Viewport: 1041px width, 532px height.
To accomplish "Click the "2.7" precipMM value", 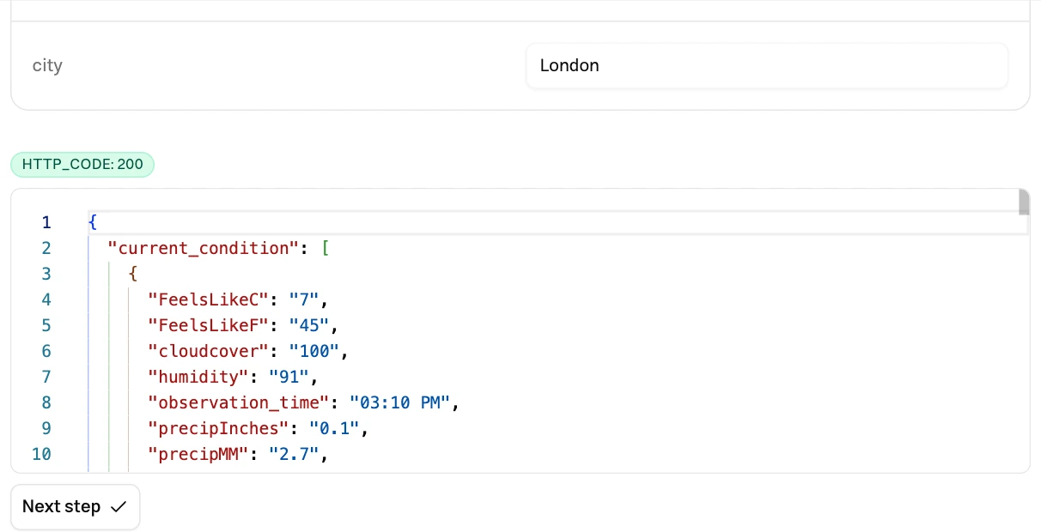I will 295,455.
